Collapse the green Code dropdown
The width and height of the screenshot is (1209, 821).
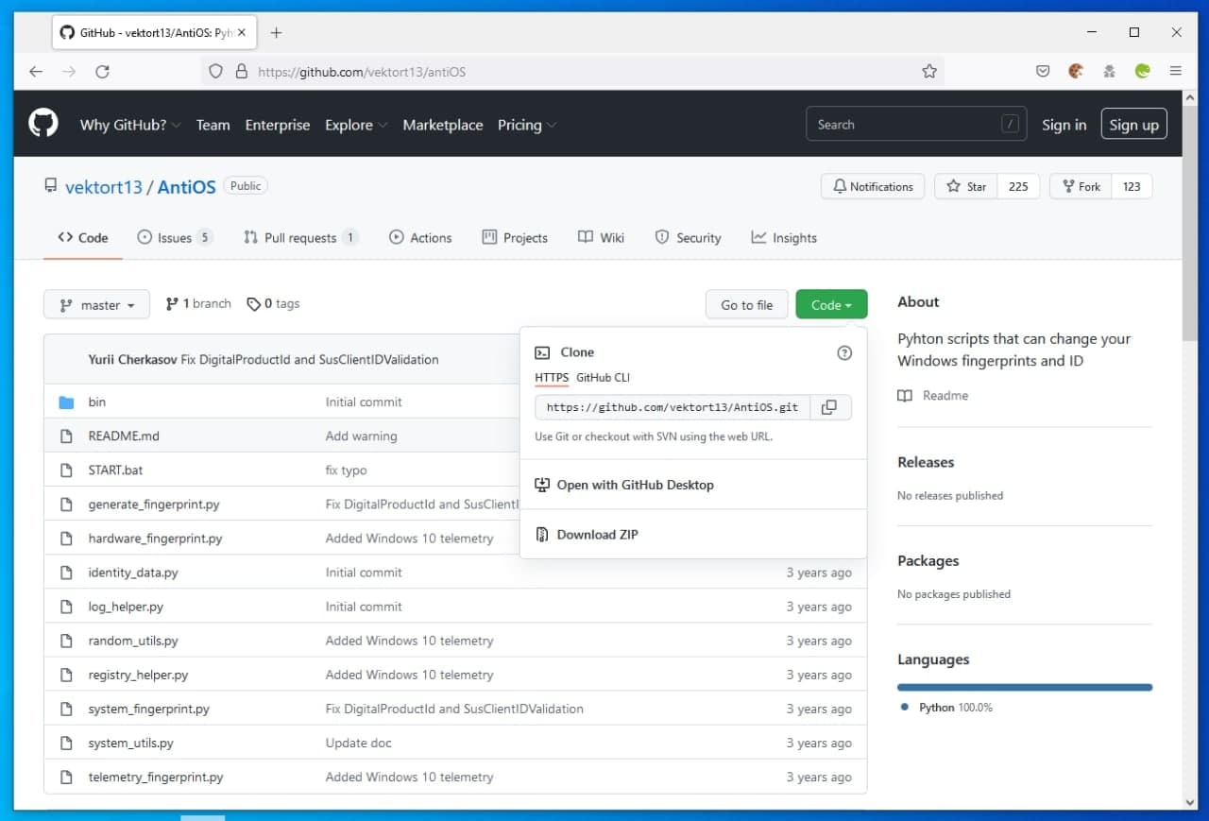tap(831, 304)
